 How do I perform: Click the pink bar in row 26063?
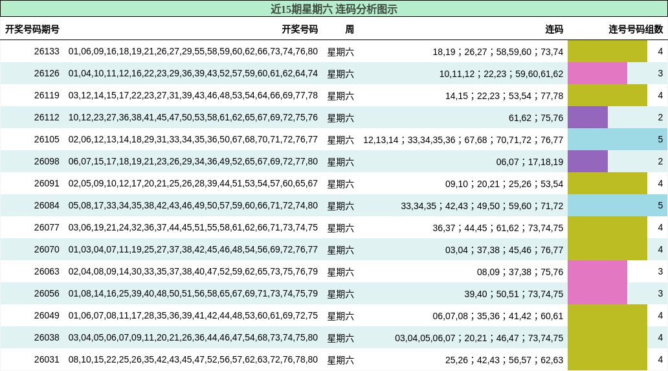[x=597, y=271]
